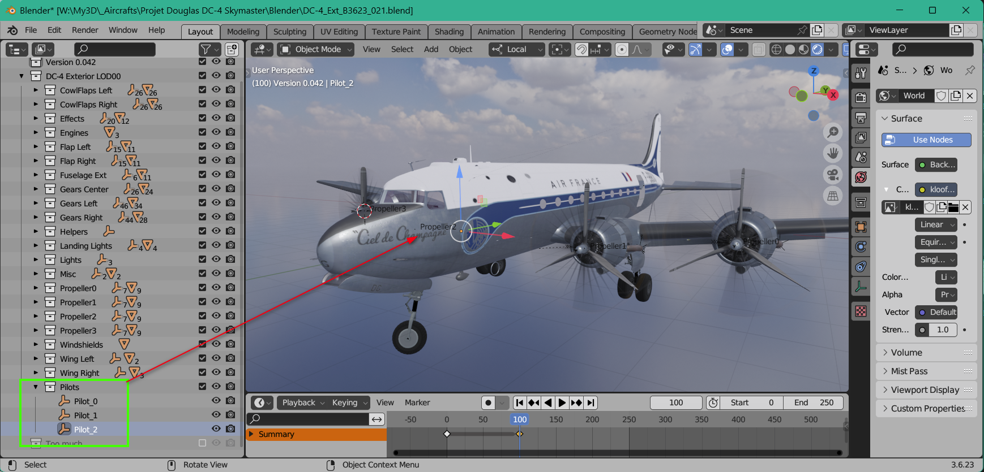Toggle fake user shield for the World datablock
This screenshot has height=472, width=984.
tap(941, 96)
